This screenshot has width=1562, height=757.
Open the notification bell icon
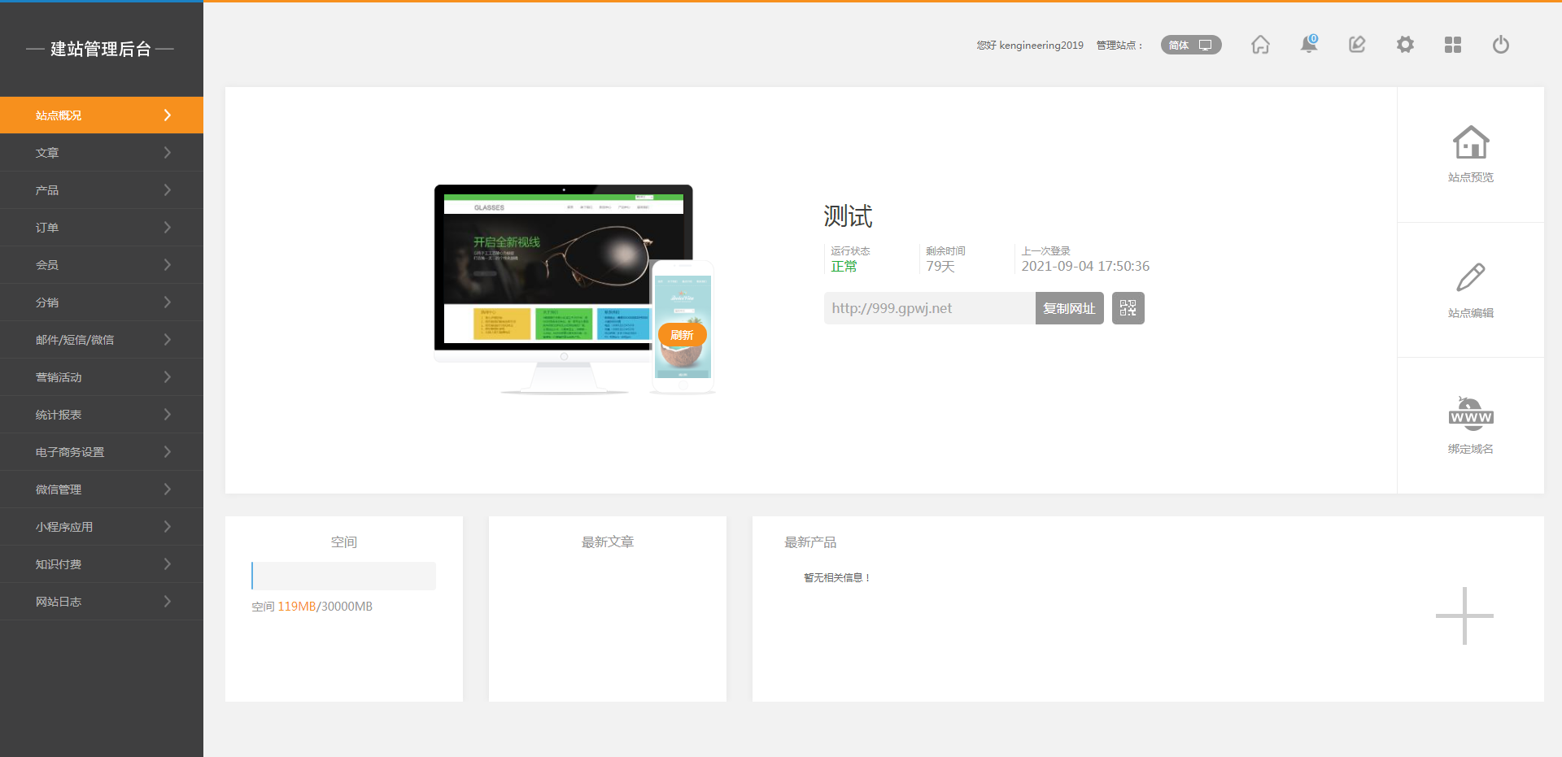click(x=1308, y=45)
